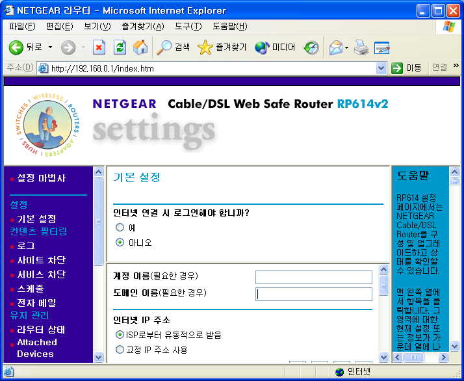Select the 아니오 (No) login radio button
The image size is (464, 381).
click(120, 243)
